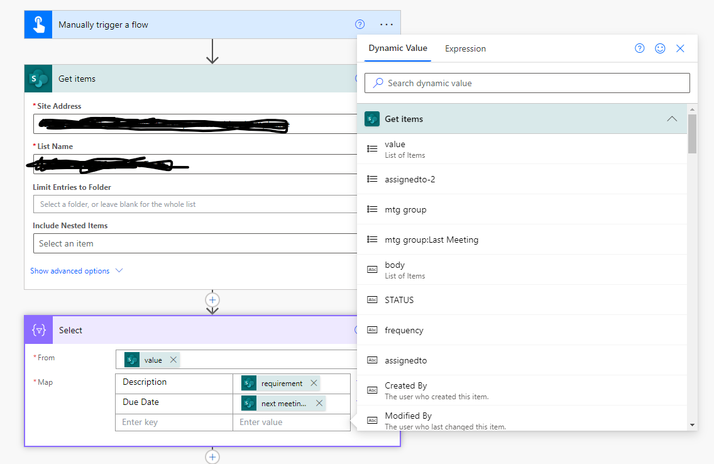Open the trigger card's ellipsis menu
Image resolution: width=714 pixels, height=464 pixels.
tap(387, 24)
